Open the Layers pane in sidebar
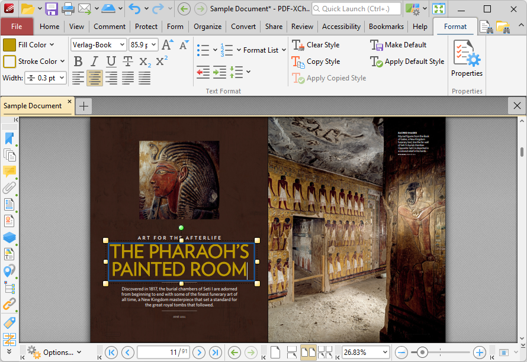This screenshot has width=527, height=362. [9, 237]
